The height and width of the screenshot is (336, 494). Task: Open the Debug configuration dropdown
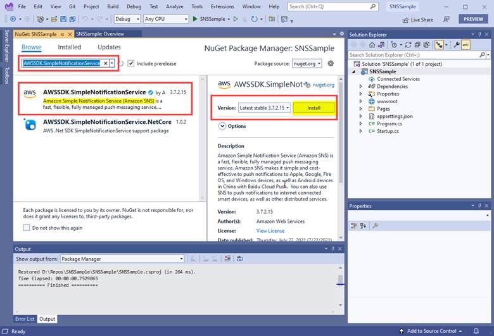point(127,19)
